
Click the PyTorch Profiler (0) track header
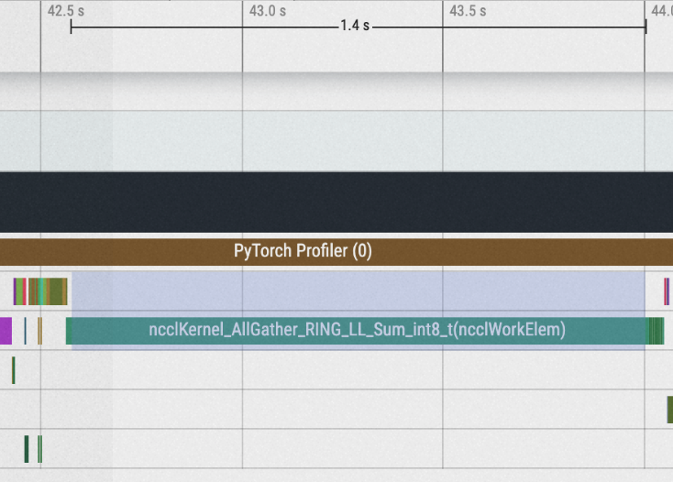coord(336,252)
